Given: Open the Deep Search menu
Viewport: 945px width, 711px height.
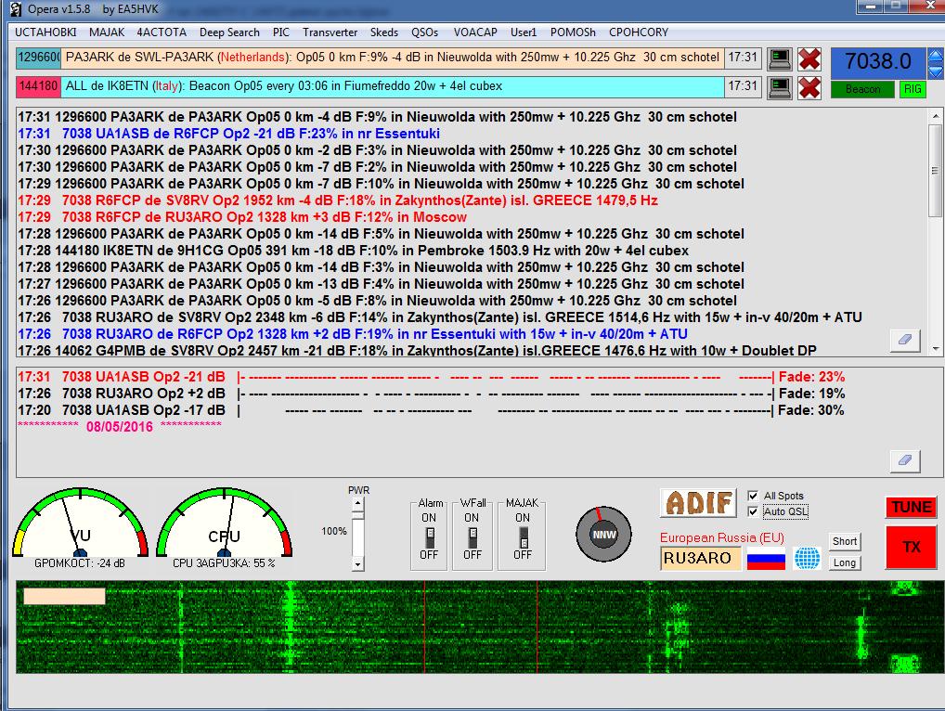Looking at the screenshot, I should pyautogui.click(x=229, y=32).
